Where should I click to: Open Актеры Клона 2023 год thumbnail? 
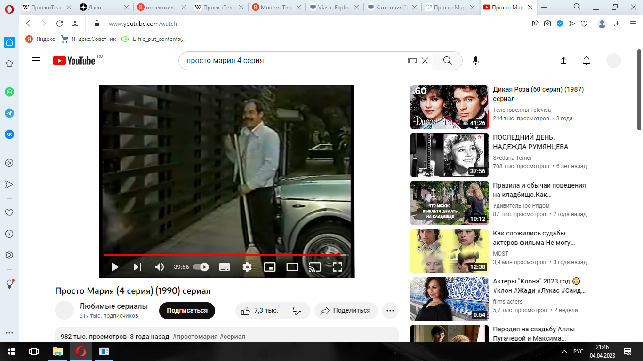450,299
